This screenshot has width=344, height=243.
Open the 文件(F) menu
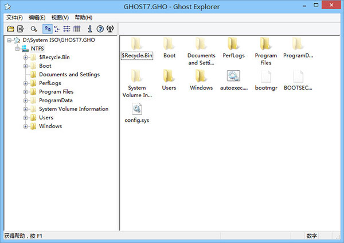coord(14,18)
